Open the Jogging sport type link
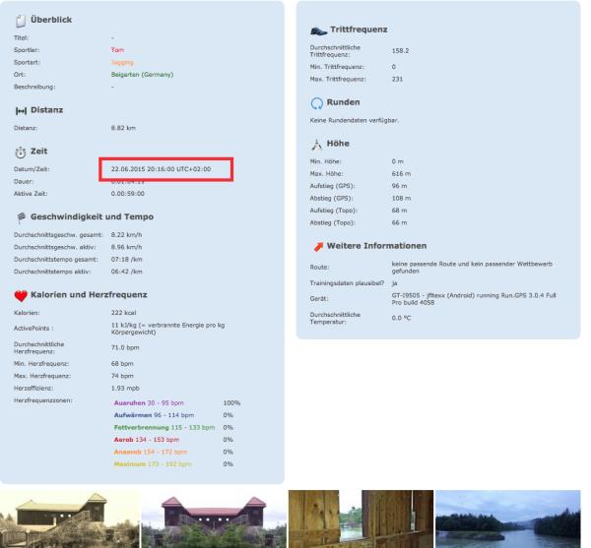591x548 pixels. 121,61
